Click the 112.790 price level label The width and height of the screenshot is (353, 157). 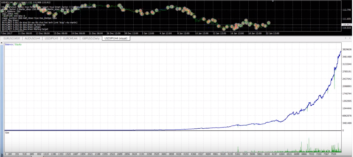pyautogui.click(x=346, y=10)
